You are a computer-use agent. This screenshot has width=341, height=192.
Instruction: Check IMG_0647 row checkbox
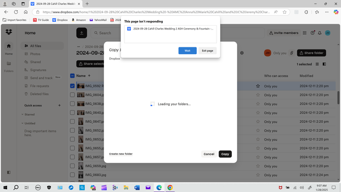click(72, 122)
